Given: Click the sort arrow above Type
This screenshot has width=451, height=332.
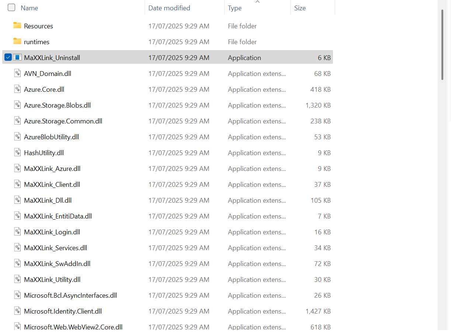Looking at the screenshot, I should (x=257, y=2).
